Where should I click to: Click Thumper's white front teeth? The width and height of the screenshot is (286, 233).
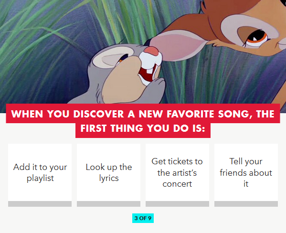pos(149,71)
